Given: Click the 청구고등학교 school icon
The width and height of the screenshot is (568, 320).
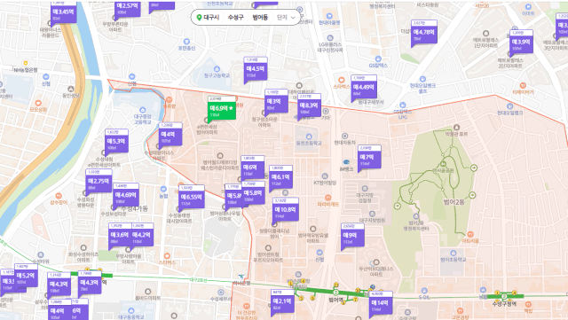Looking at the screenshot, I should tap(217, 69).
